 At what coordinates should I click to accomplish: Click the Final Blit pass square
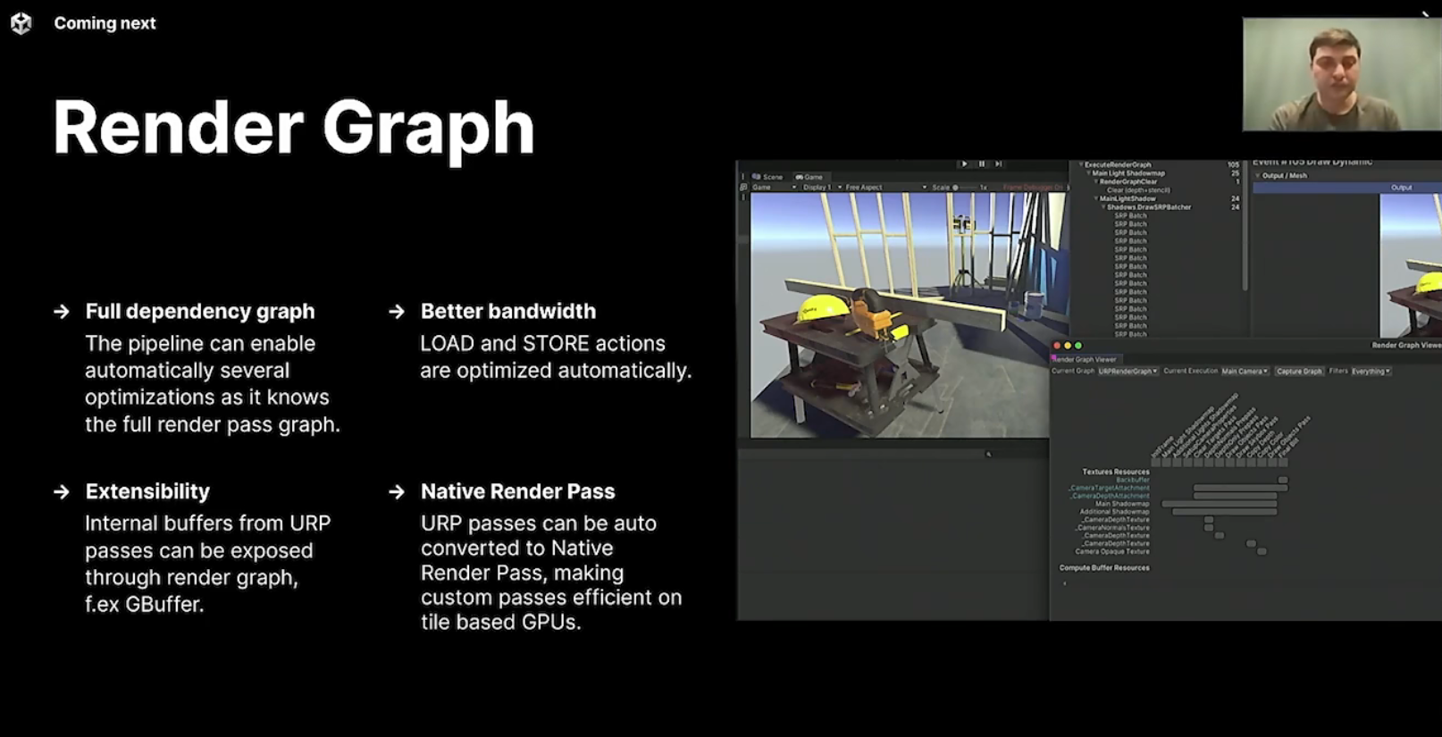(x=1283, y=463)
